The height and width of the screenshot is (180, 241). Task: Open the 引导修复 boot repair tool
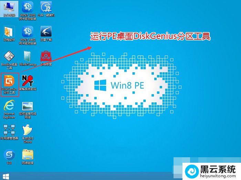pyautogui.click(x=46, y=56)
